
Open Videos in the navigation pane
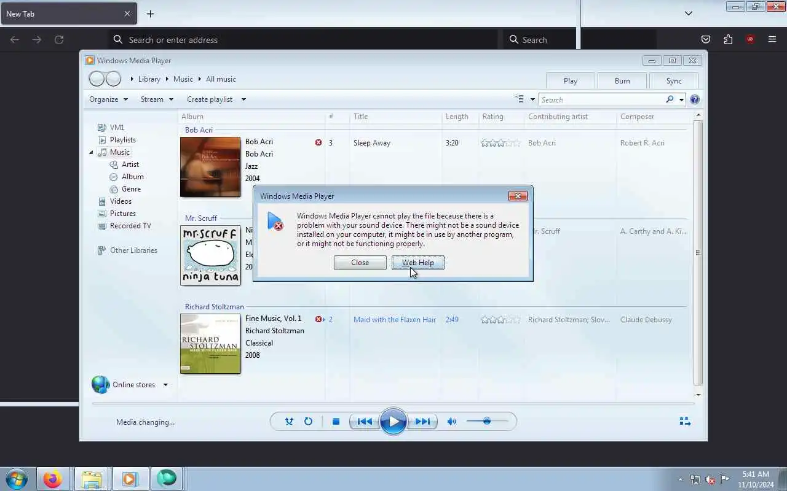point(121,201)
